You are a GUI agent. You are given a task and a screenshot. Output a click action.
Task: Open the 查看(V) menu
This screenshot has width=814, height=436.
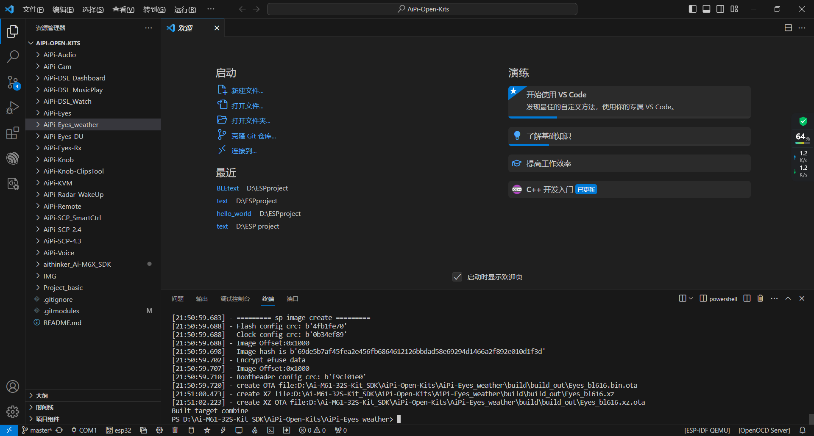[123, 9]
